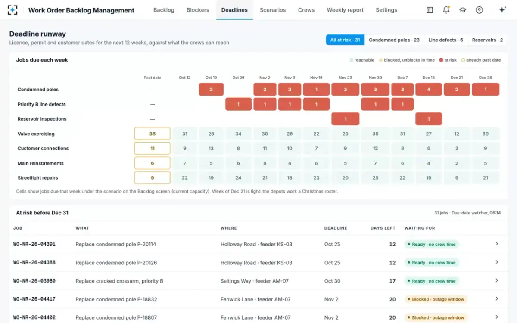The image size is (517, 323).
Task: Click Customer connections past date 11
Action: point(153,148)
